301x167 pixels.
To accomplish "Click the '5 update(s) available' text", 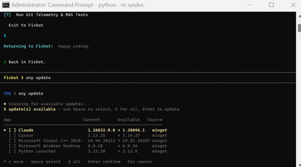I will click(x=30, y=109).
